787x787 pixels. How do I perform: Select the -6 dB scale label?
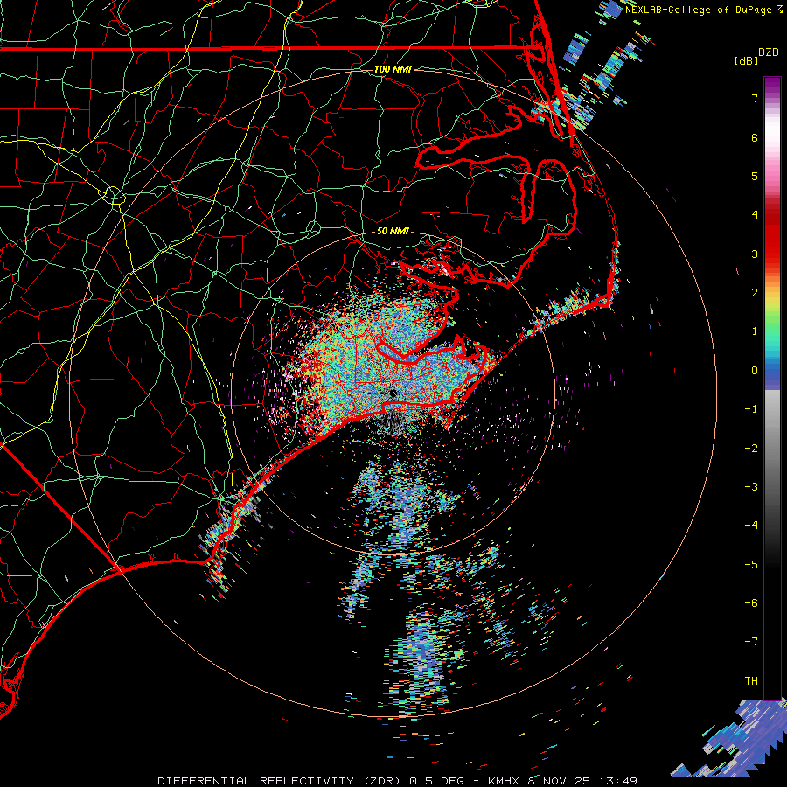coord(751,603)
